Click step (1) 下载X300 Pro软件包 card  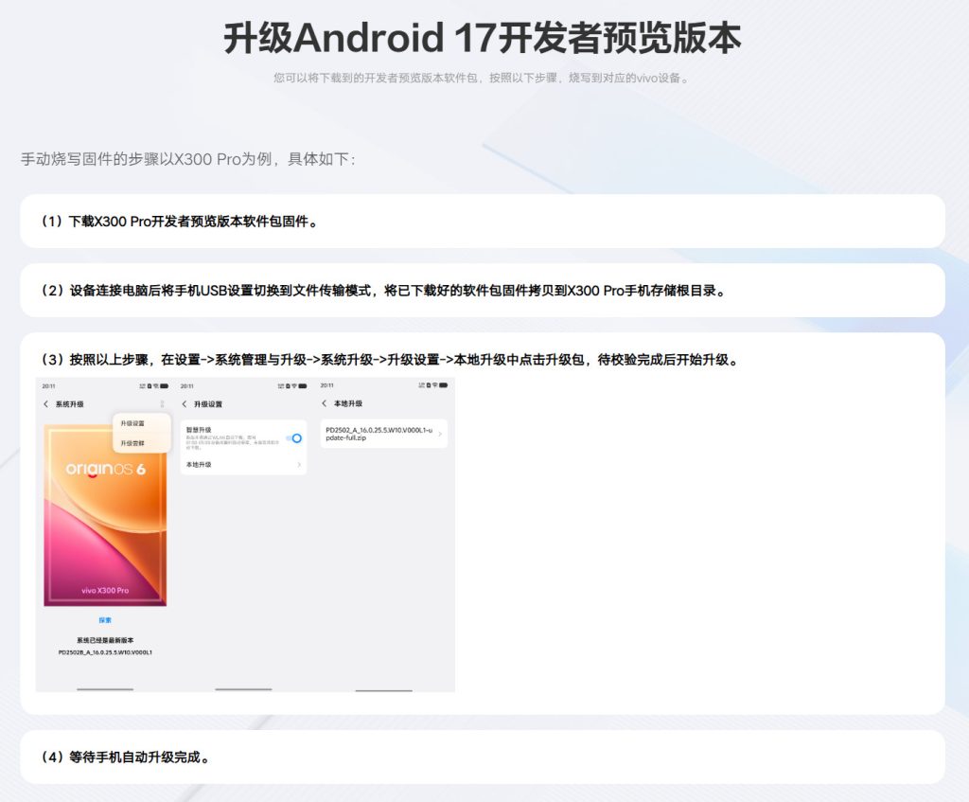coord(483,222)
